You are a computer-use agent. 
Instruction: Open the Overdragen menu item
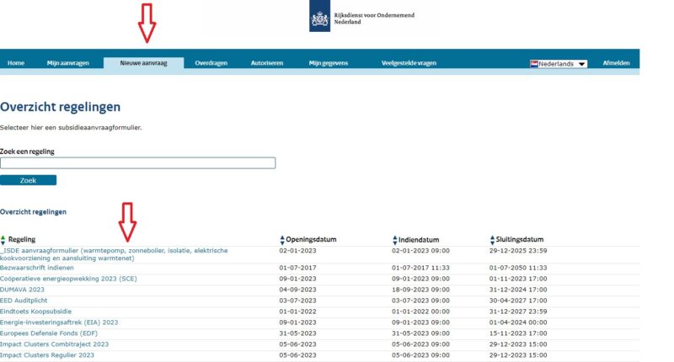tap(211, 63)
